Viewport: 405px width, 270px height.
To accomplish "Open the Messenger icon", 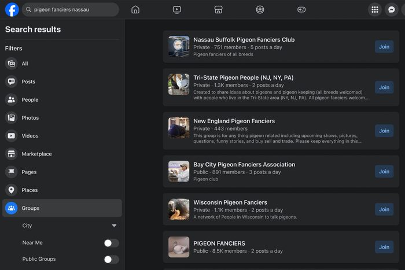I will (x=392, y=9).
